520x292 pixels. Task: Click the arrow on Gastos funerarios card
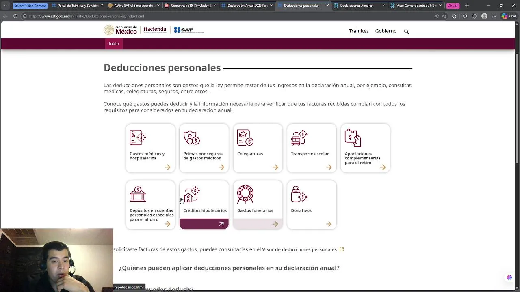click(275, 224)
